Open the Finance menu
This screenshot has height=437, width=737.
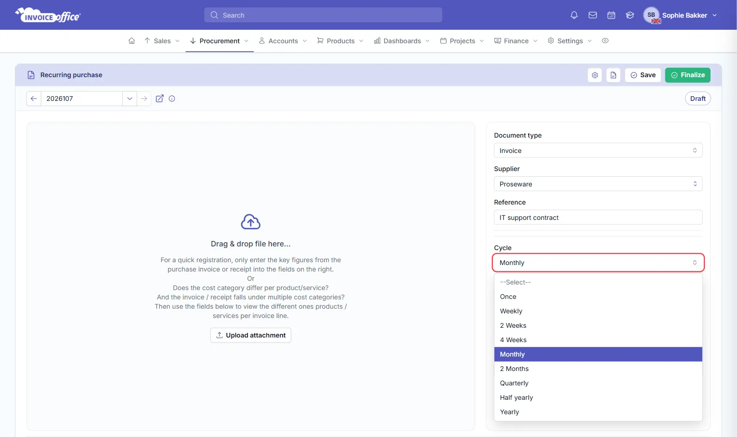tap(516, 41)
